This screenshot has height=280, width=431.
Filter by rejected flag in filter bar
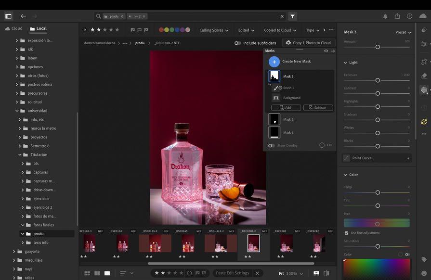pyautogui.click(x=146, y=30)
